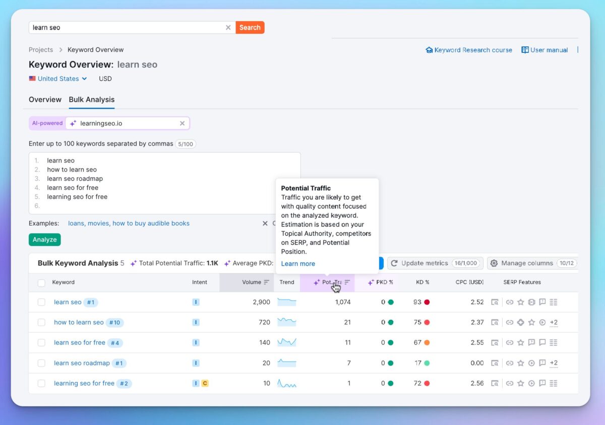Viewport: 605px width, 425px height.
Task: Click the sitelinks link icon for learn seo
Action: [x=509, y=302]
